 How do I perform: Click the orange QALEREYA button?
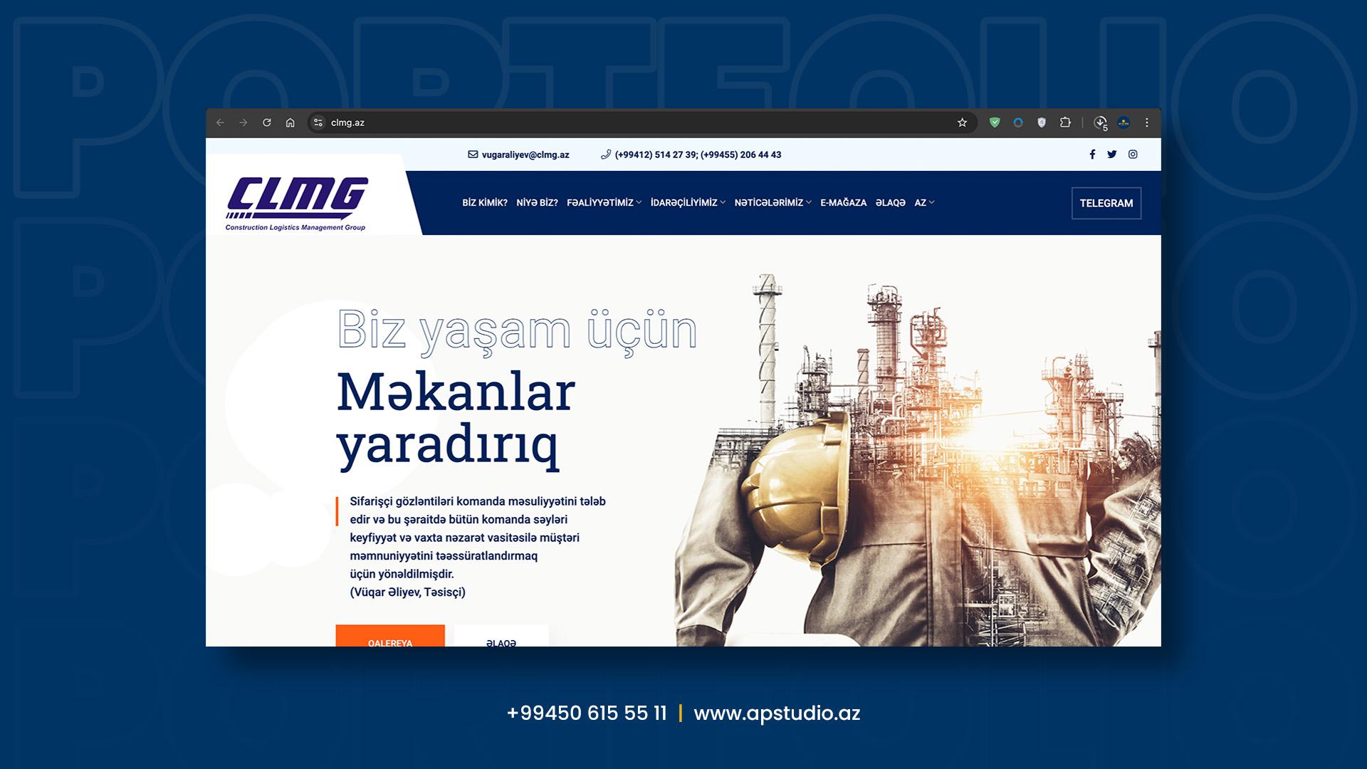tap(390, 637)
